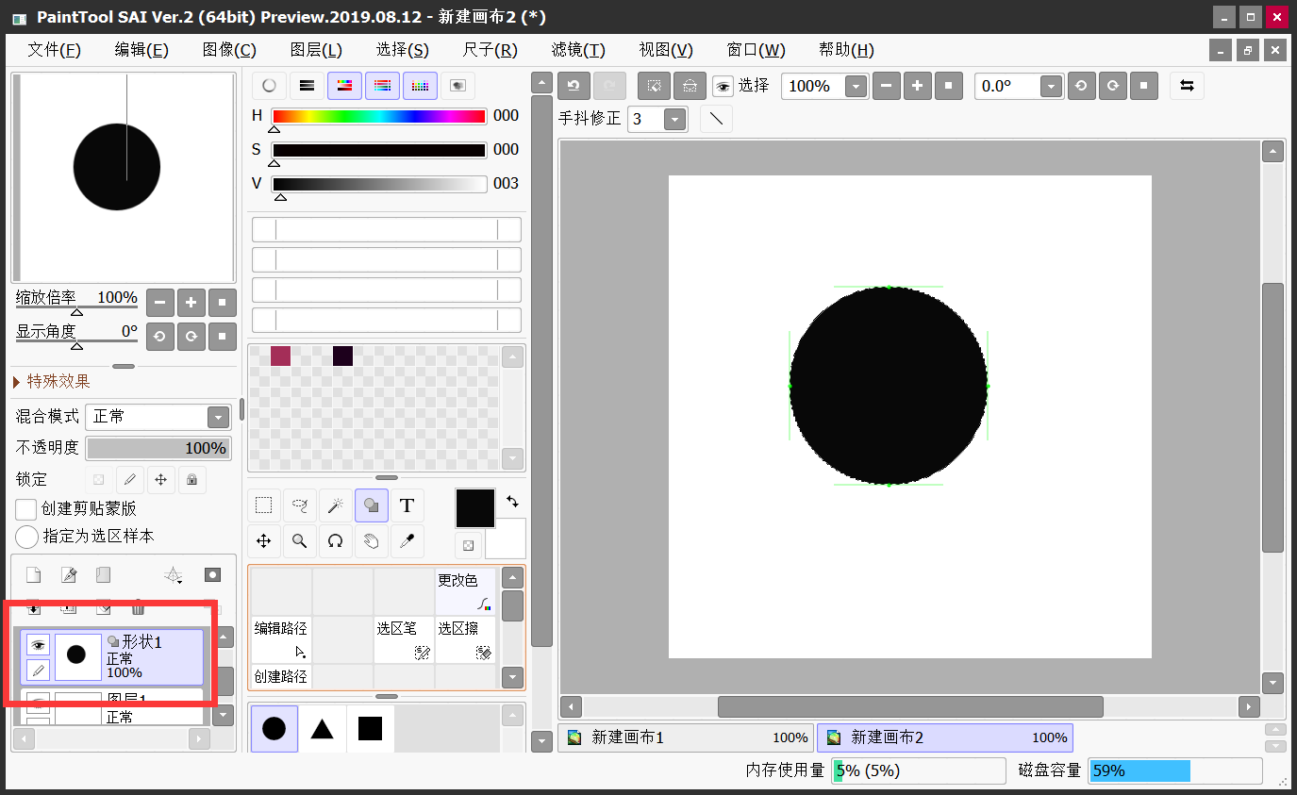
Task: Select the crimson swatch in palette
Action: coord(280,356)
